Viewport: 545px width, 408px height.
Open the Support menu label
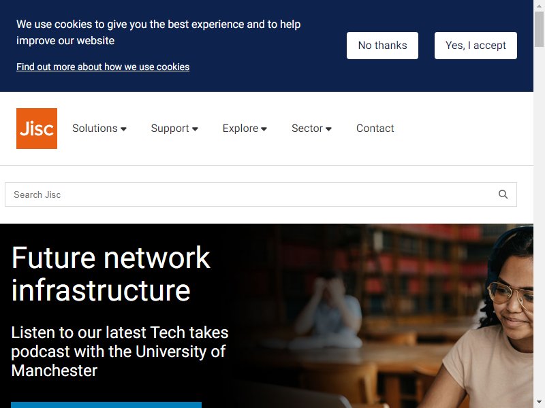(170, 129)
